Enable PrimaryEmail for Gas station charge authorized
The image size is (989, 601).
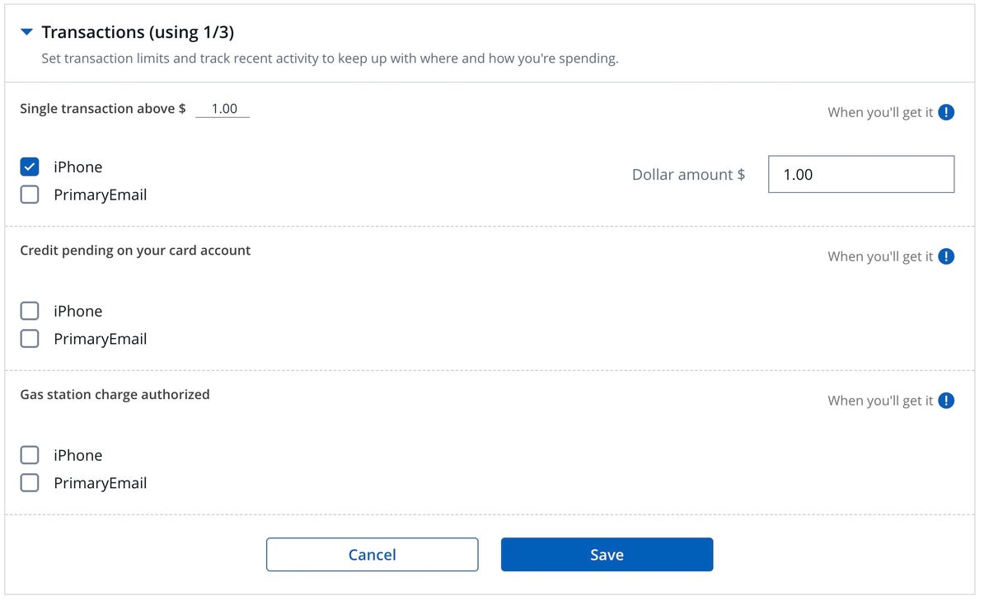click(30, 483)
